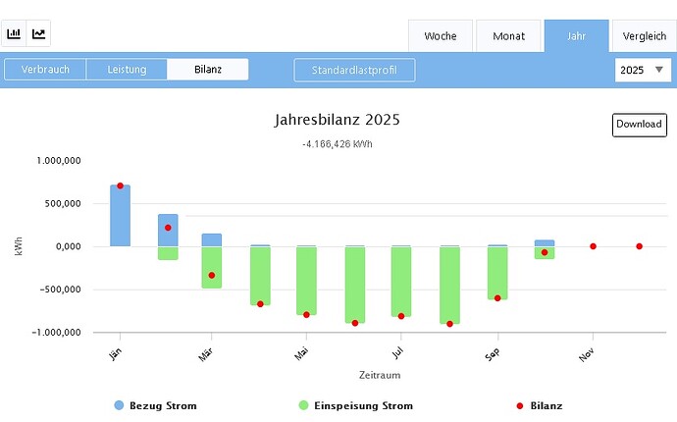This screenshot has width=677, height=422.
Task: Open the Monat tab
Action: click(x=507, y=36)
